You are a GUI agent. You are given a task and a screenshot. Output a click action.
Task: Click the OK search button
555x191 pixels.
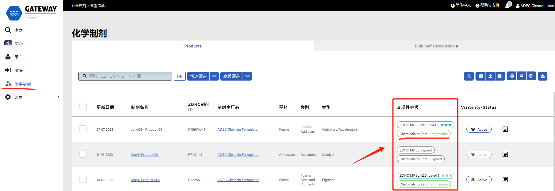(180, 76)
